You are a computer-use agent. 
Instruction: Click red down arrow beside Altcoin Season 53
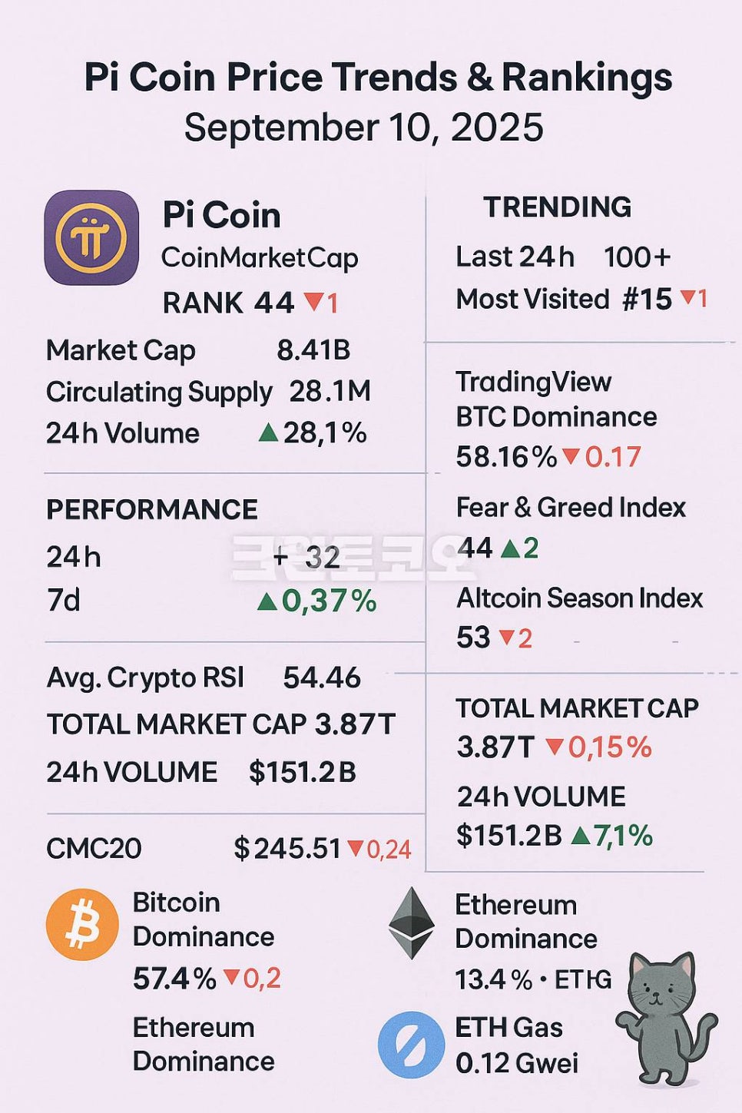(x=506, y=638)
